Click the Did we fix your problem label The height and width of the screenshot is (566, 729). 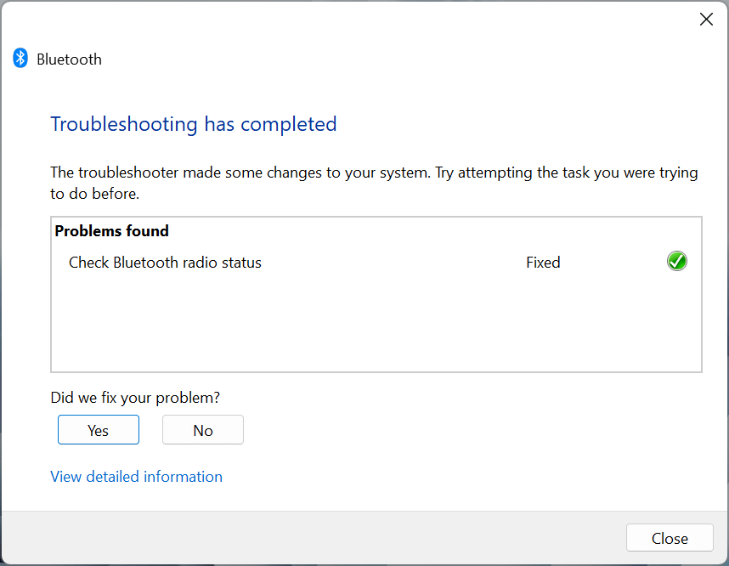[x=135, y=398]
